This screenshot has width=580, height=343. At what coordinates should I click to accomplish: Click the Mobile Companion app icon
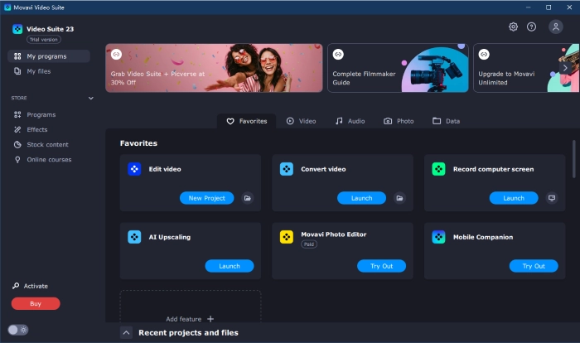pos(439,237)
